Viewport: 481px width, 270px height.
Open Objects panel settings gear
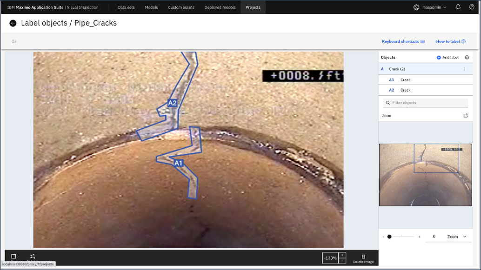pos(467,57)
